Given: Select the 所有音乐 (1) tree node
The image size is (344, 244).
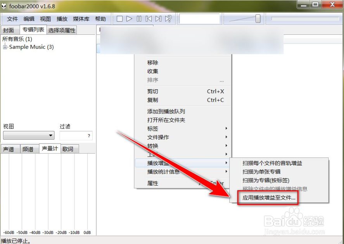Looking at the screenshot, I should [x=17, y=39].
